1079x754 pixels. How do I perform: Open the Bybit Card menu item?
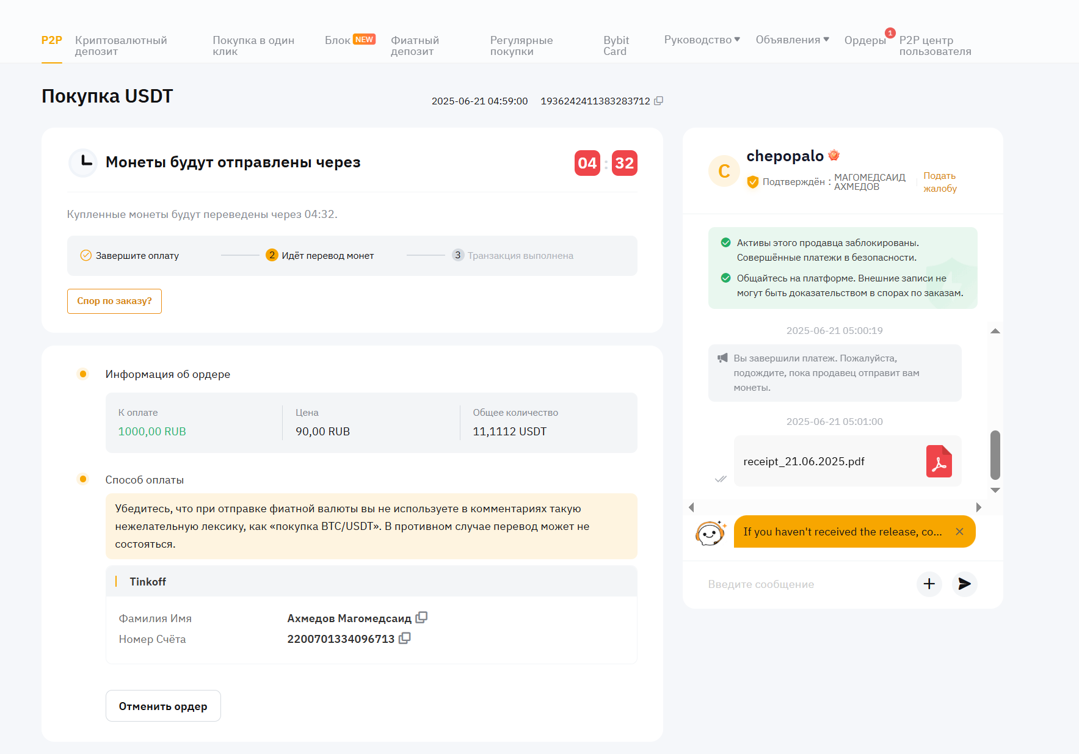click(x=616, y=46)
